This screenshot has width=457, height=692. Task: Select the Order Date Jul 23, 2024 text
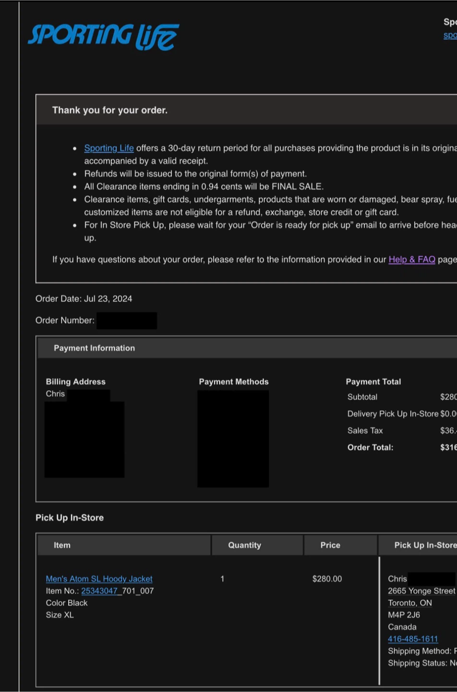84,299
